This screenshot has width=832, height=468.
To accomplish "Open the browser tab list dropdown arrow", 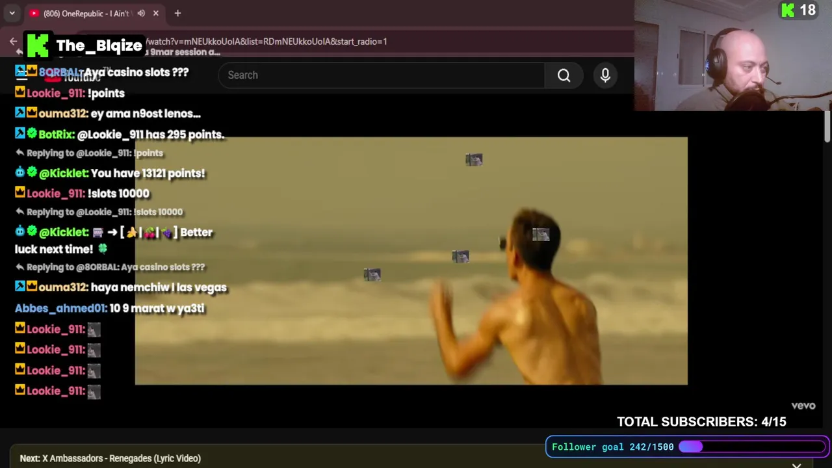I will (12, 13).
